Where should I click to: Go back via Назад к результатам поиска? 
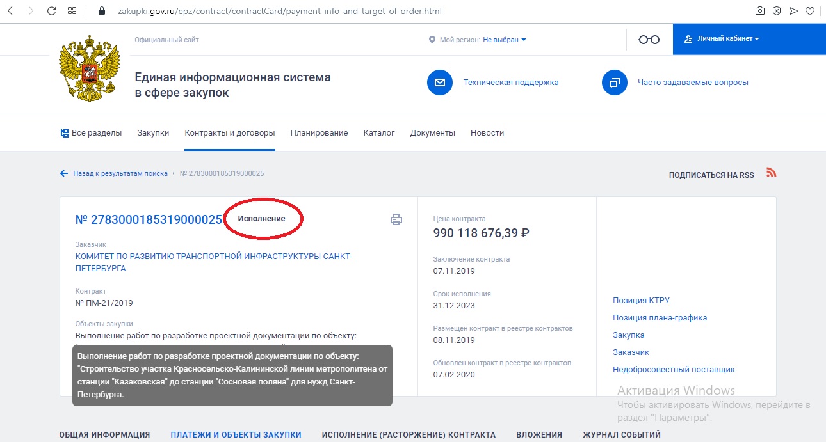click(120, 173)
